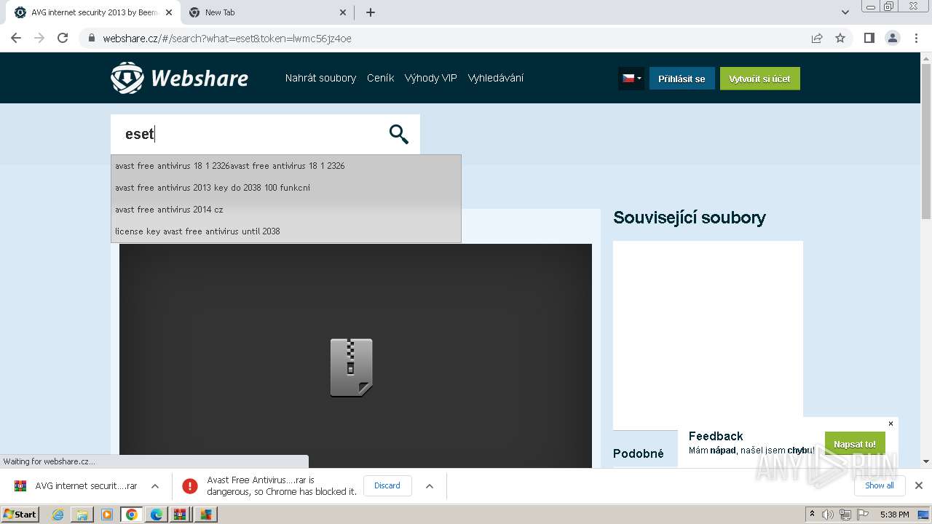Close the downloads bar
The height and width of the screenshot is (524, 932).
(x=919, y=485)
